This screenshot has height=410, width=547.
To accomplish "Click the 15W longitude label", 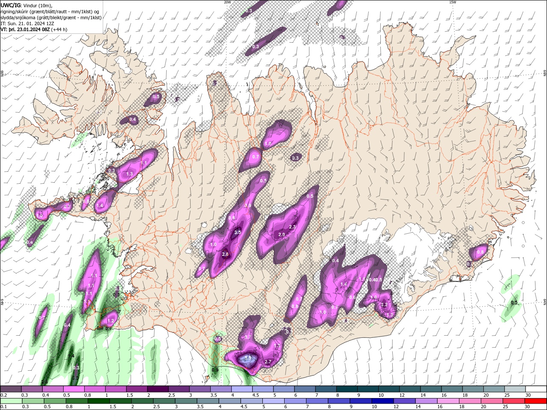I will [x=453, y=2].
